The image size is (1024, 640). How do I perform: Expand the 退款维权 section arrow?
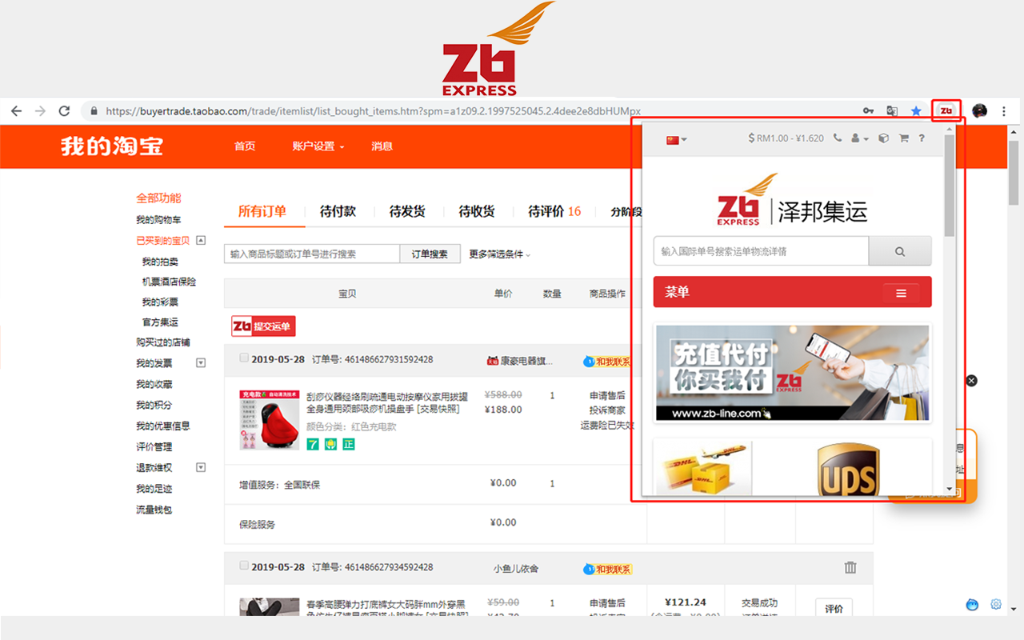(x=201, y=467)
